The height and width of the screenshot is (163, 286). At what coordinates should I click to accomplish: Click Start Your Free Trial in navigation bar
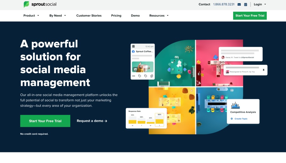[x=250, y=16]
